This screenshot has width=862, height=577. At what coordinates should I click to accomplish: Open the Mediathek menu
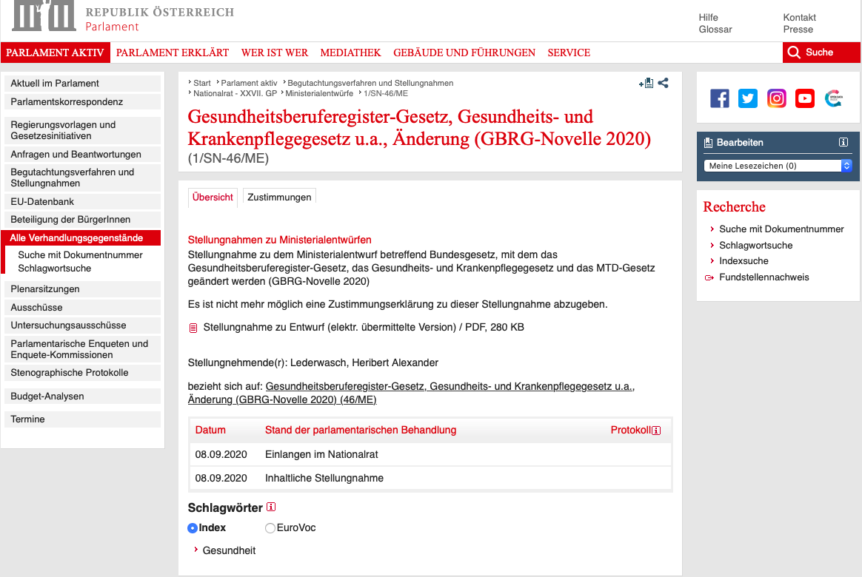(350, 53)
